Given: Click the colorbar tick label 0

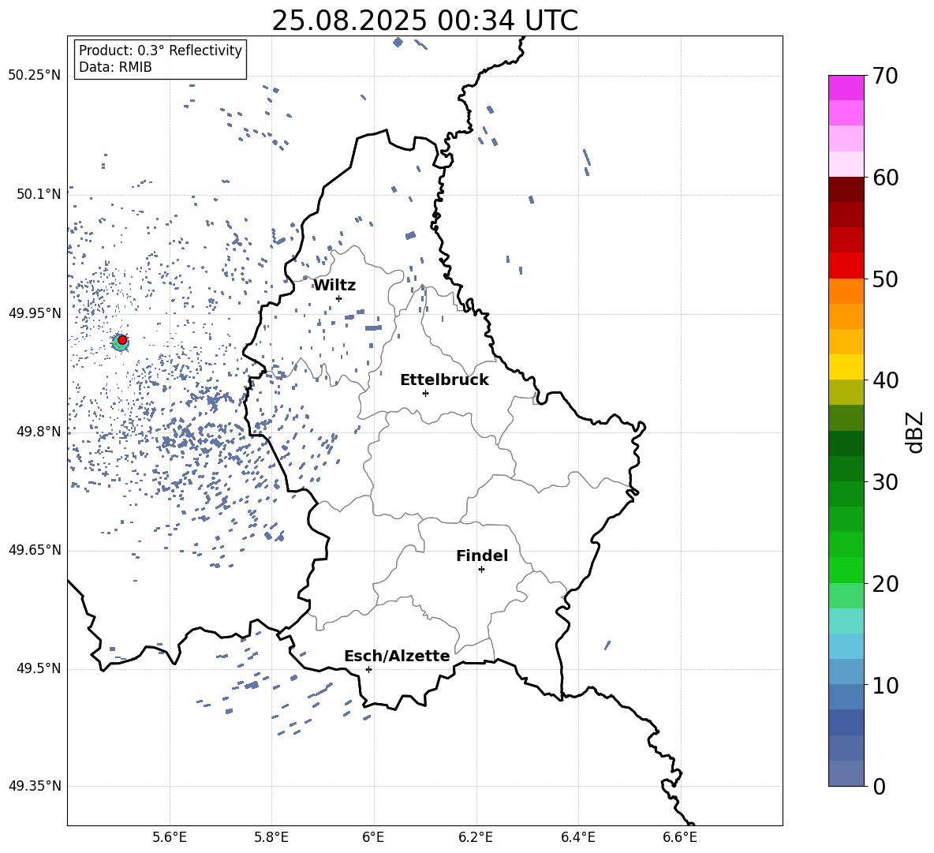Looking at the screenshot, I should (879, 786).
